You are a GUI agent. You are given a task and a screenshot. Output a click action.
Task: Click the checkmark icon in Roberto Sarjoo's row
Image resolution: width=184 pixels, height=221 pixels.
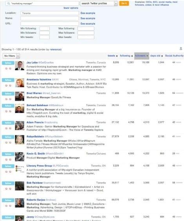(6, 206)
